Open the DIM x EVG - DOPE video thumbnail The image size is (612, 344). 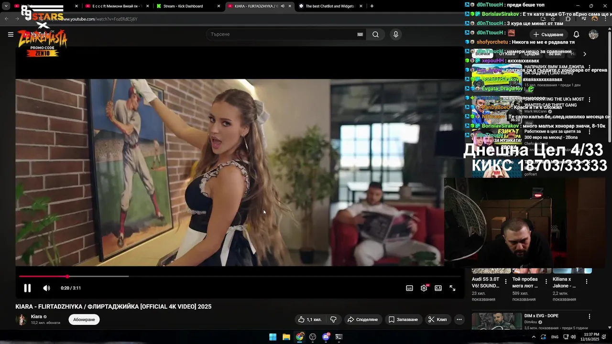point(497,321)
